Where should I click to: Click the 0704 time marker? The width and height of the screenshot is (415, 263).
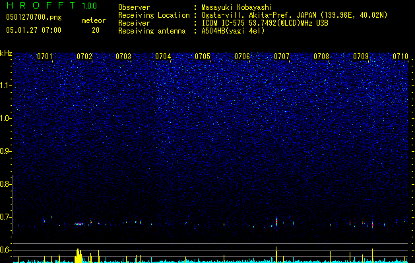[163, 56]
